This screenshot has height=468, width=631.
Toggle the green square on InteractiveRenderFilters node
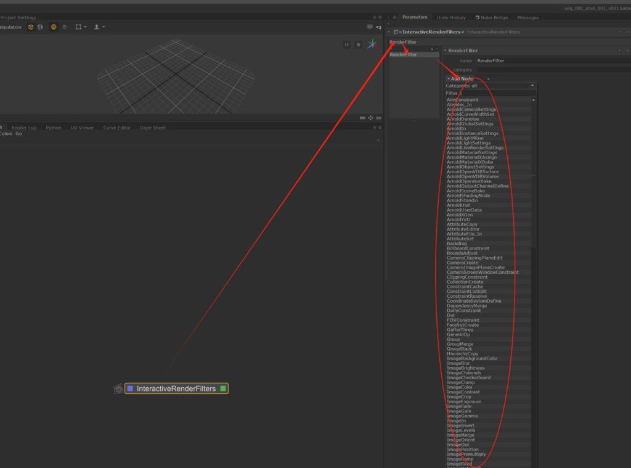pyautogui.click(x=223, y=389)
